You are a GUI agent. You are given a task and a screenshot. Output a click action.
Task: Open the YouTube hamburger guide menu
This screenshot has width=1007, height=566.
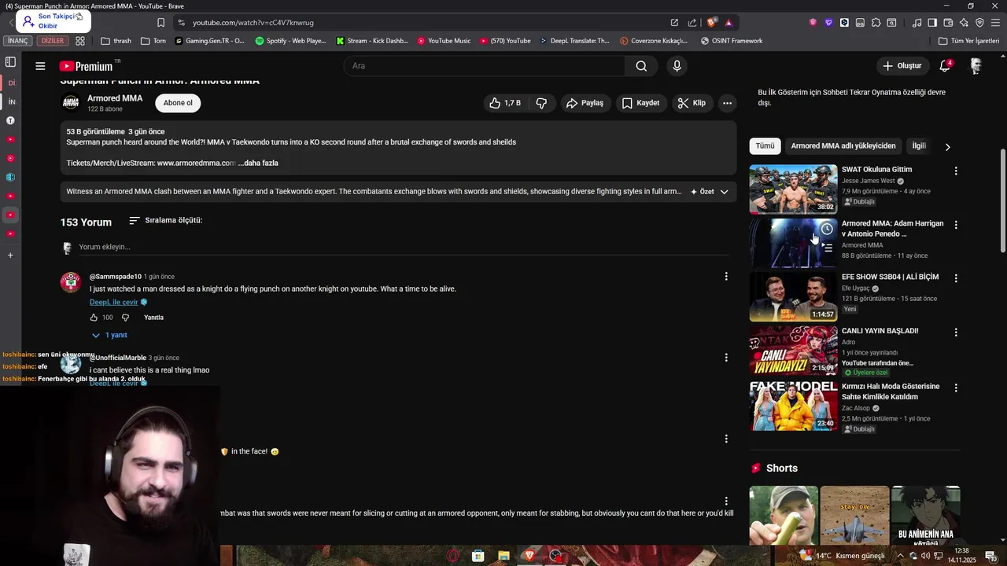click(40, 66)
